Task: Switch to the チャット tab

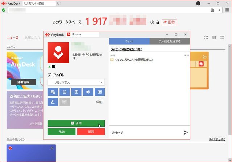Action: [x=129, y=41]
